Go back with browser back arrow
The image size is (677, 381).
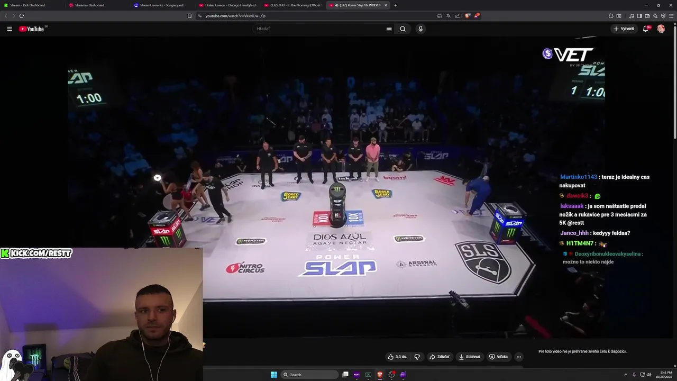tap(6, 16)
